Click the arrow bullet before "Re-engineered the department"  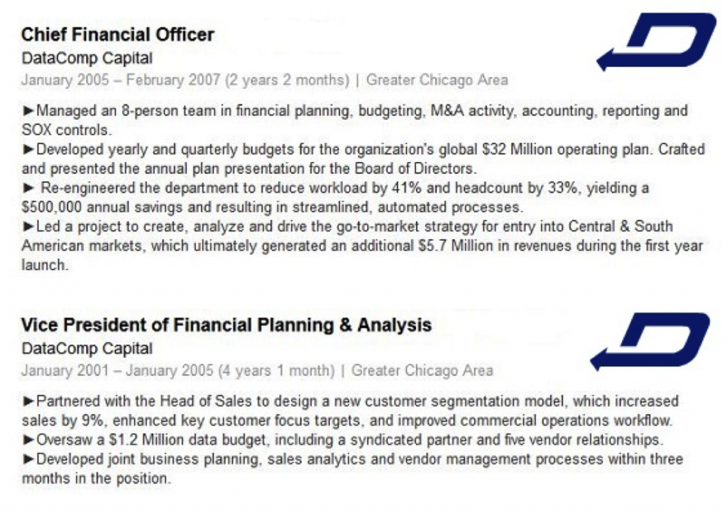click(x=28, y=188)
